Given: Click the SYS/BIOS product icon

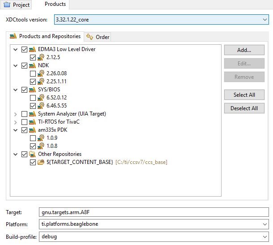Looking at the screenshot, I should coord(32,90).
